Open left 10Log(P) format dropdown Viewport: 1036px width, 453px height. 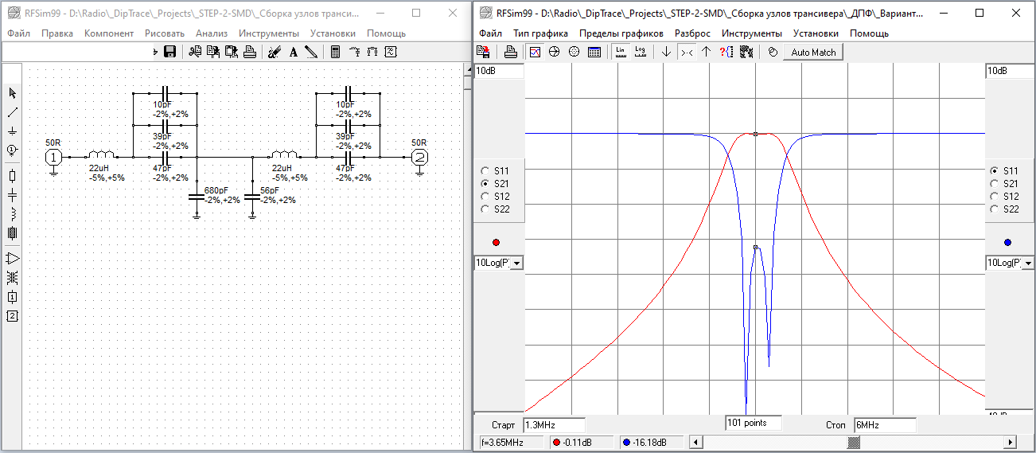click(517, 263)
